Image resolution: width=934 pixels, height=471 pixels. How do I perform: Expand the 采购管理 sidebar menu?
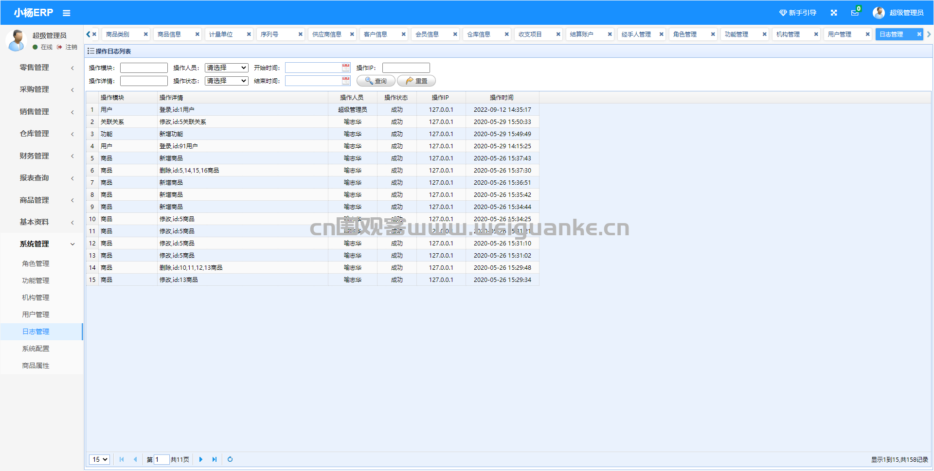42,89
